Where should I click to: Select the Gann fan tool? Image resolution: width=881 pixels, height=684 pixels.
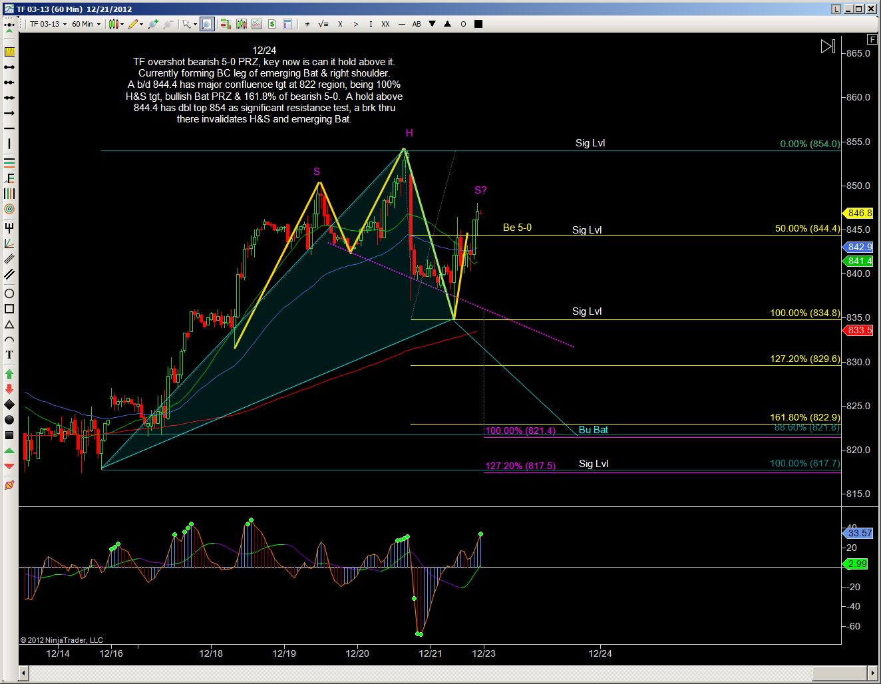tap(9, 244)
